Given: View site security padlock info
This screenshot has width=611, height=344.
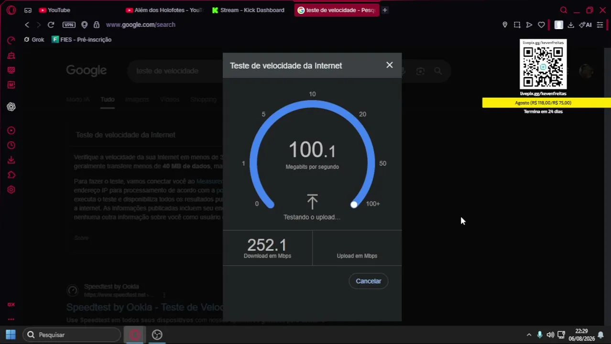Looking at the screenshot, I should (x=97, y=25).
